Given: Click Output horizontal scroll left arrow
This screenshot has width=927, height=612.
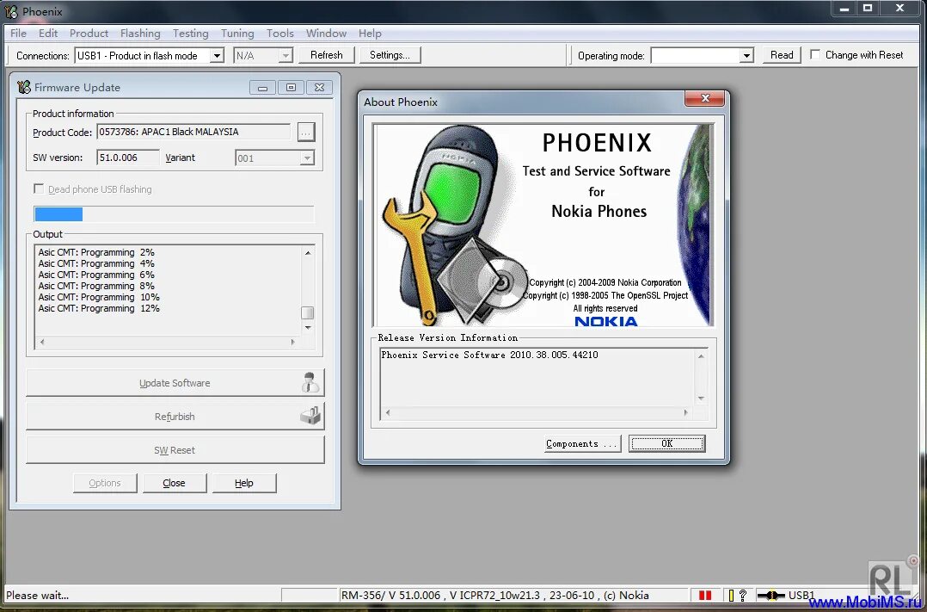Looking at the screenshot, I should point(42,342).
